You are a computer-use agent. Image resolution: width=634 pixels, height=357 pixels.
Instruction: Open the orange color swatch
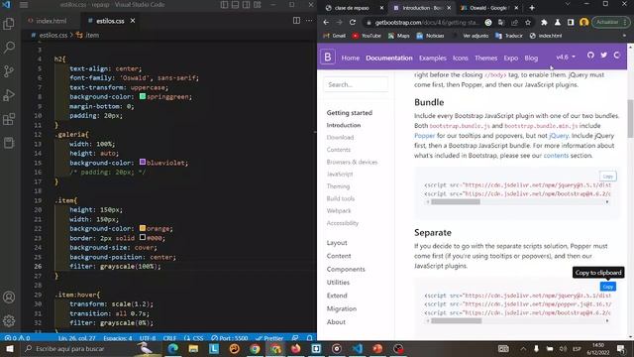[143, 228]
